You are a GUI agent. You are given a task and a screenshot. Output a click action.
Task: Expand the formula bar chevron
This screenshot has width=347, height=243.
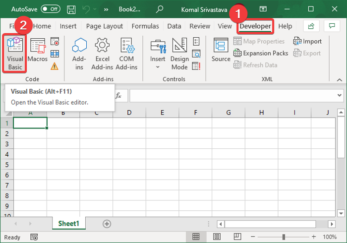[x=339, y=95]
